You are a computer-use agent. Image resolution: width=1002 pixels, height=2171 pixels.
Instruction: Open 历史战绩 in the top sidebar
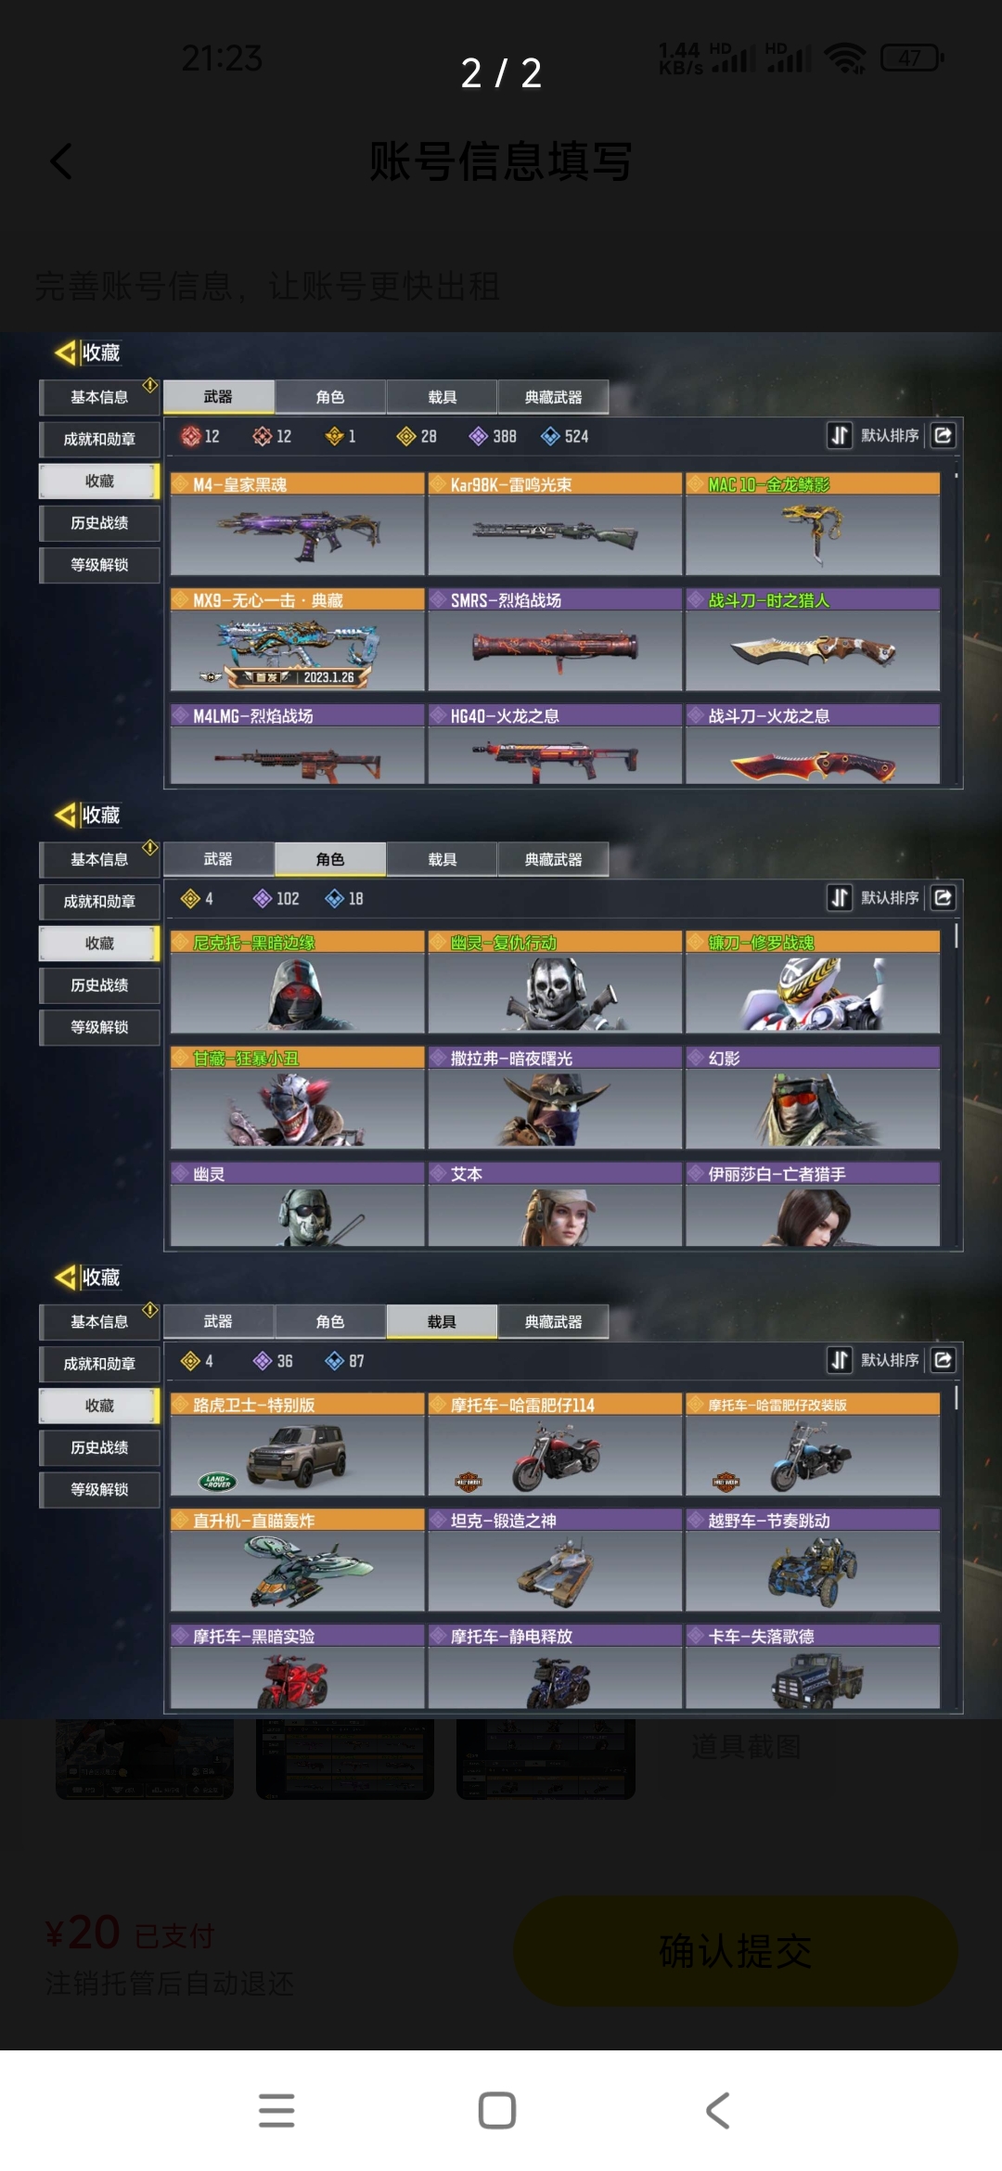(99, 523)
